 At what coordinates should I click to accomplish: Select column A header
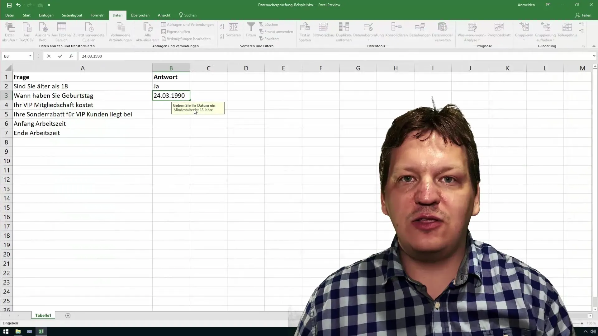point(83,68)
